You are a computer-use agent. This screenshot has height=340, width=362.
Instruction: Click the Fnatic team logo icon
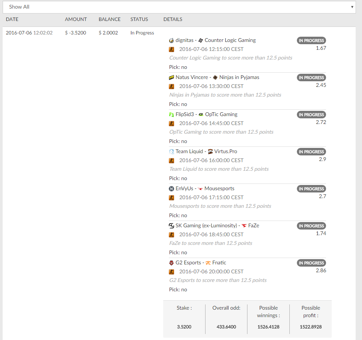[x=208, y=263]
